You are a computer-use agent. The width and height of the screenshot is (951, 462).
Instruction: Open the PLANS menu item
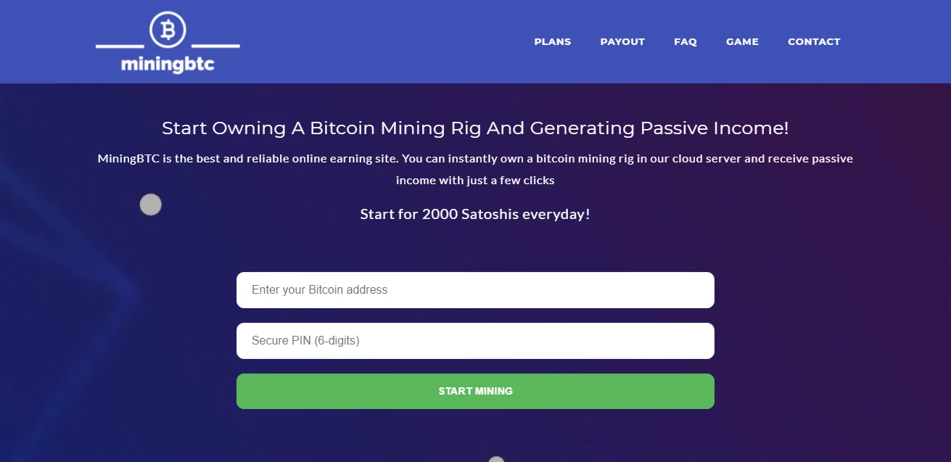click(553, 41)
